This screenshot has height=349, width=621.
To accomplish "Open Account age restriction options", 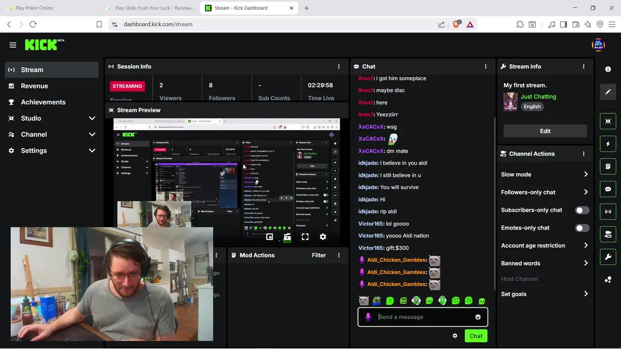I will [x=544, y=246].
